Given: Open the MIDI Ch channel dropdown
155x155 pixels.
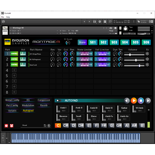Looking at the screenshot, I should [x=57, y=33].
